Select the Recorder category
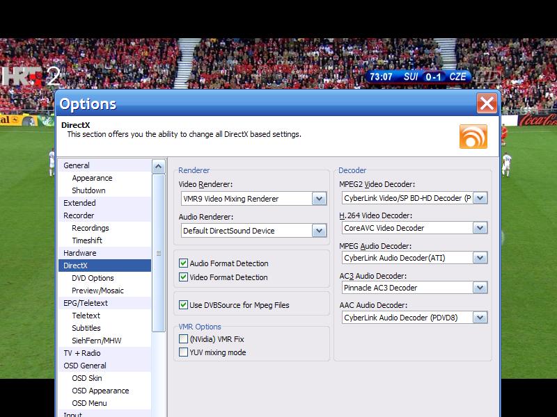Viewport: 557px width, 417px height. pos(105,215)
